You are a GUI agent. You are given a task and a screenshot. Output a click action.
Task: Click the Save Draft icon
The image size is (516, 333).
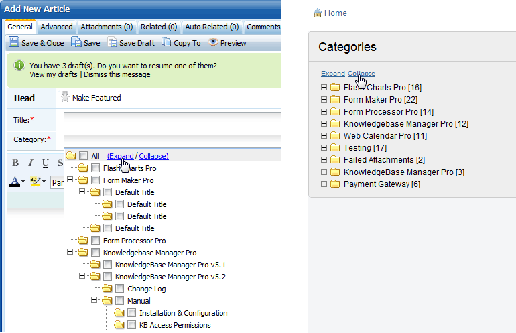point(112,42)
